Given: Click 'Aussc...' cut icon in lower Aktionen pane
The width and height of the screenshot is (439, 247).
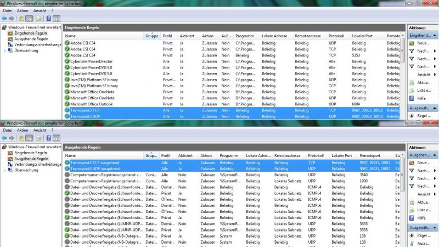Looking at the screenshot, I should pyautogui.click(x=412, y=243).
